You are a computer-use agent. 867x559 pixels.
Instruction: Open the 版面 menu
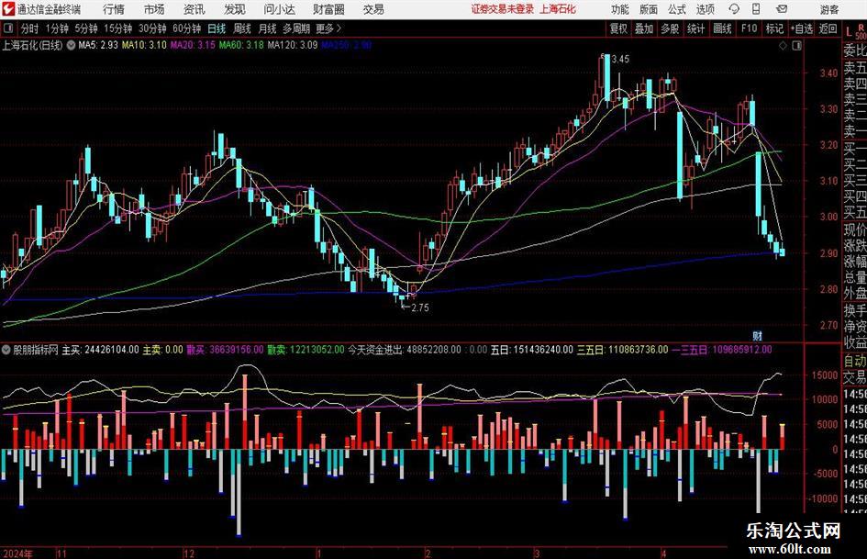click(x=648, y=9)
